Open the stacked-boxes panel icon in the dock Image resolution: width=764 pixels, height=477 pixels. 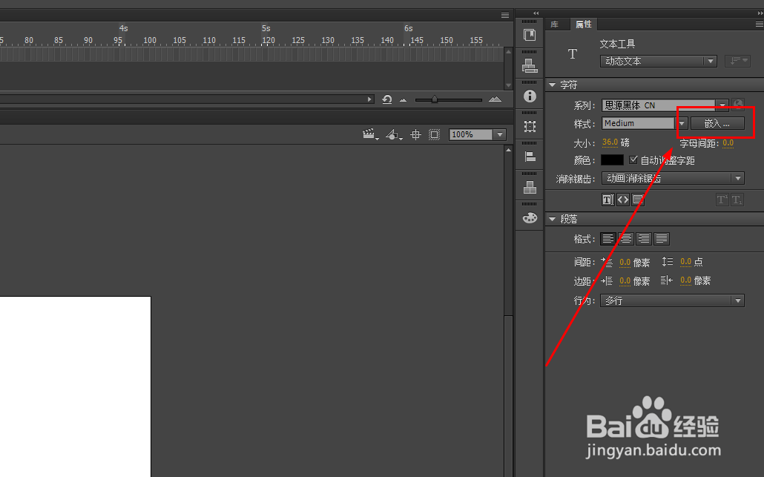(530, 187)
